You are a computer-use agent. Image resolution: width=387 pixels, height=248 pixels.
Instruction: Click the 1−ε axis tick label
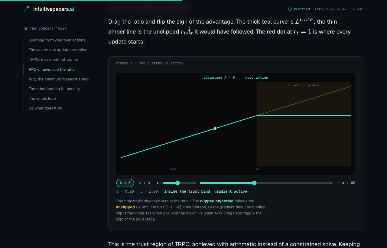tap(173, 169)
